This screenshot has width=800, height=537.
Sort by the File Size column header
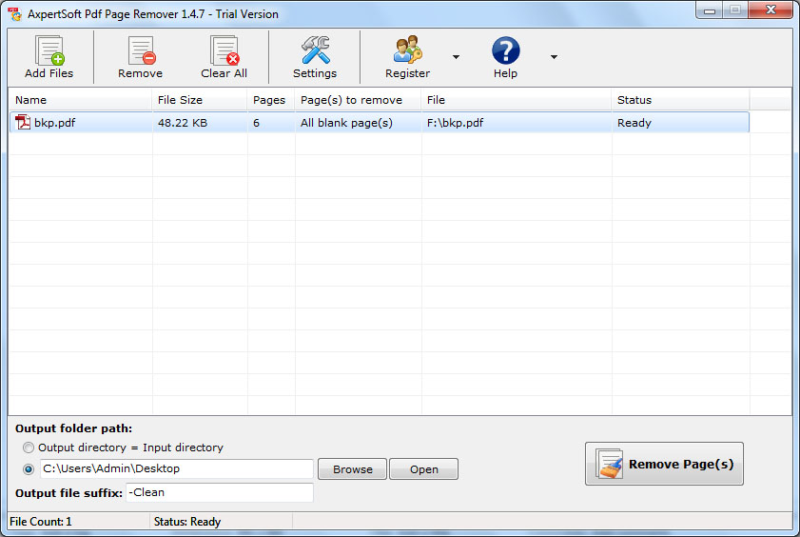point(200,100)
